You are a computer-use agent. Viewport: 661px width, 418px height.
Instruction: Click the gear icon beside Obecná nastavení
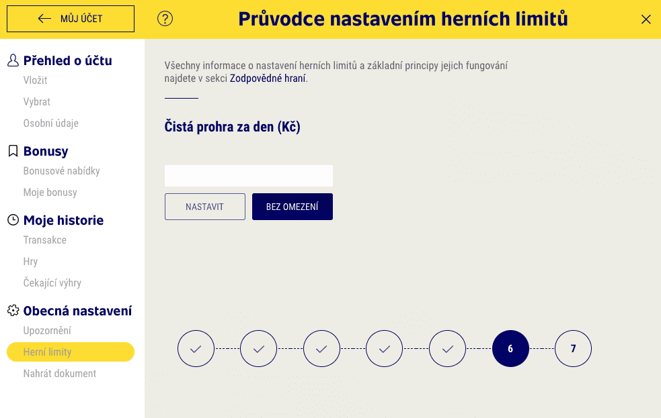[13, 311]
